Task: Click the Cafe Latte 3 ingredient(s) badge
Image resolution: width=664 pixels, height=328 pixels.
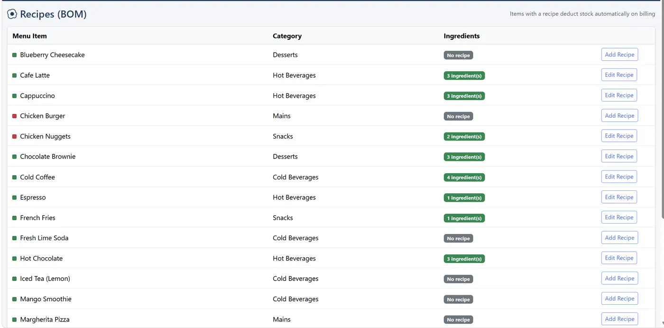Action: pyautogui.click(x=464, y=76)
